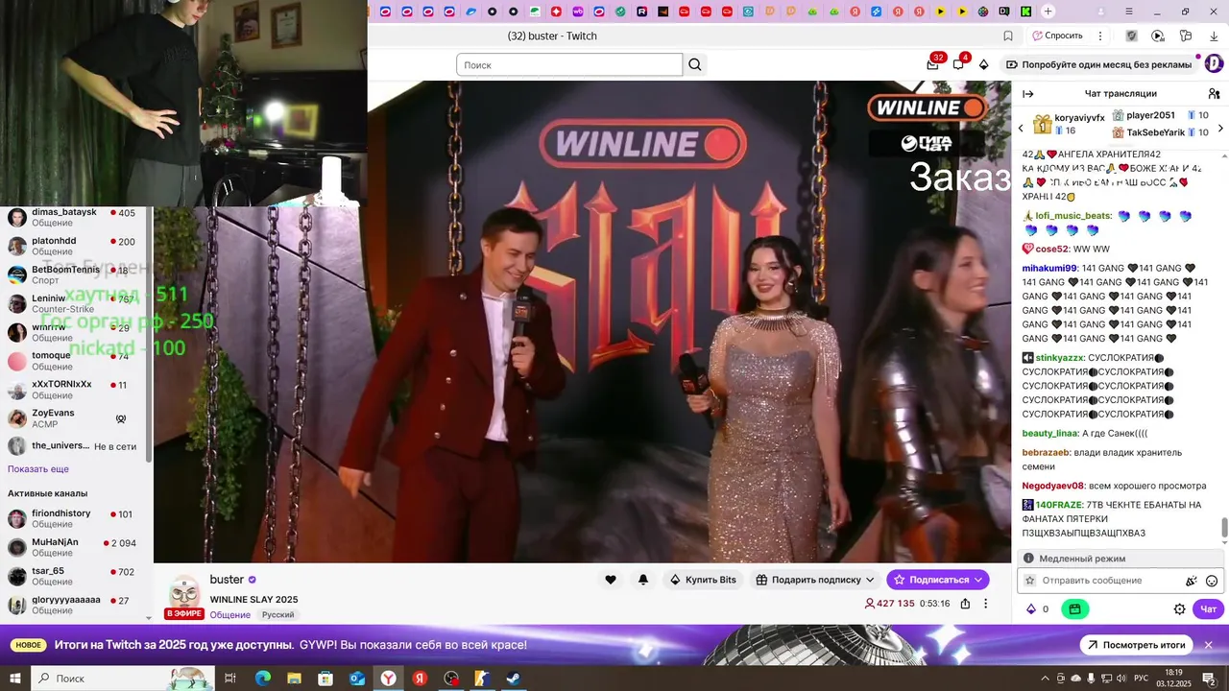Click the Русский language tag
The width and height of the screenshot is (1229, 691).
(x=277, y=614)
